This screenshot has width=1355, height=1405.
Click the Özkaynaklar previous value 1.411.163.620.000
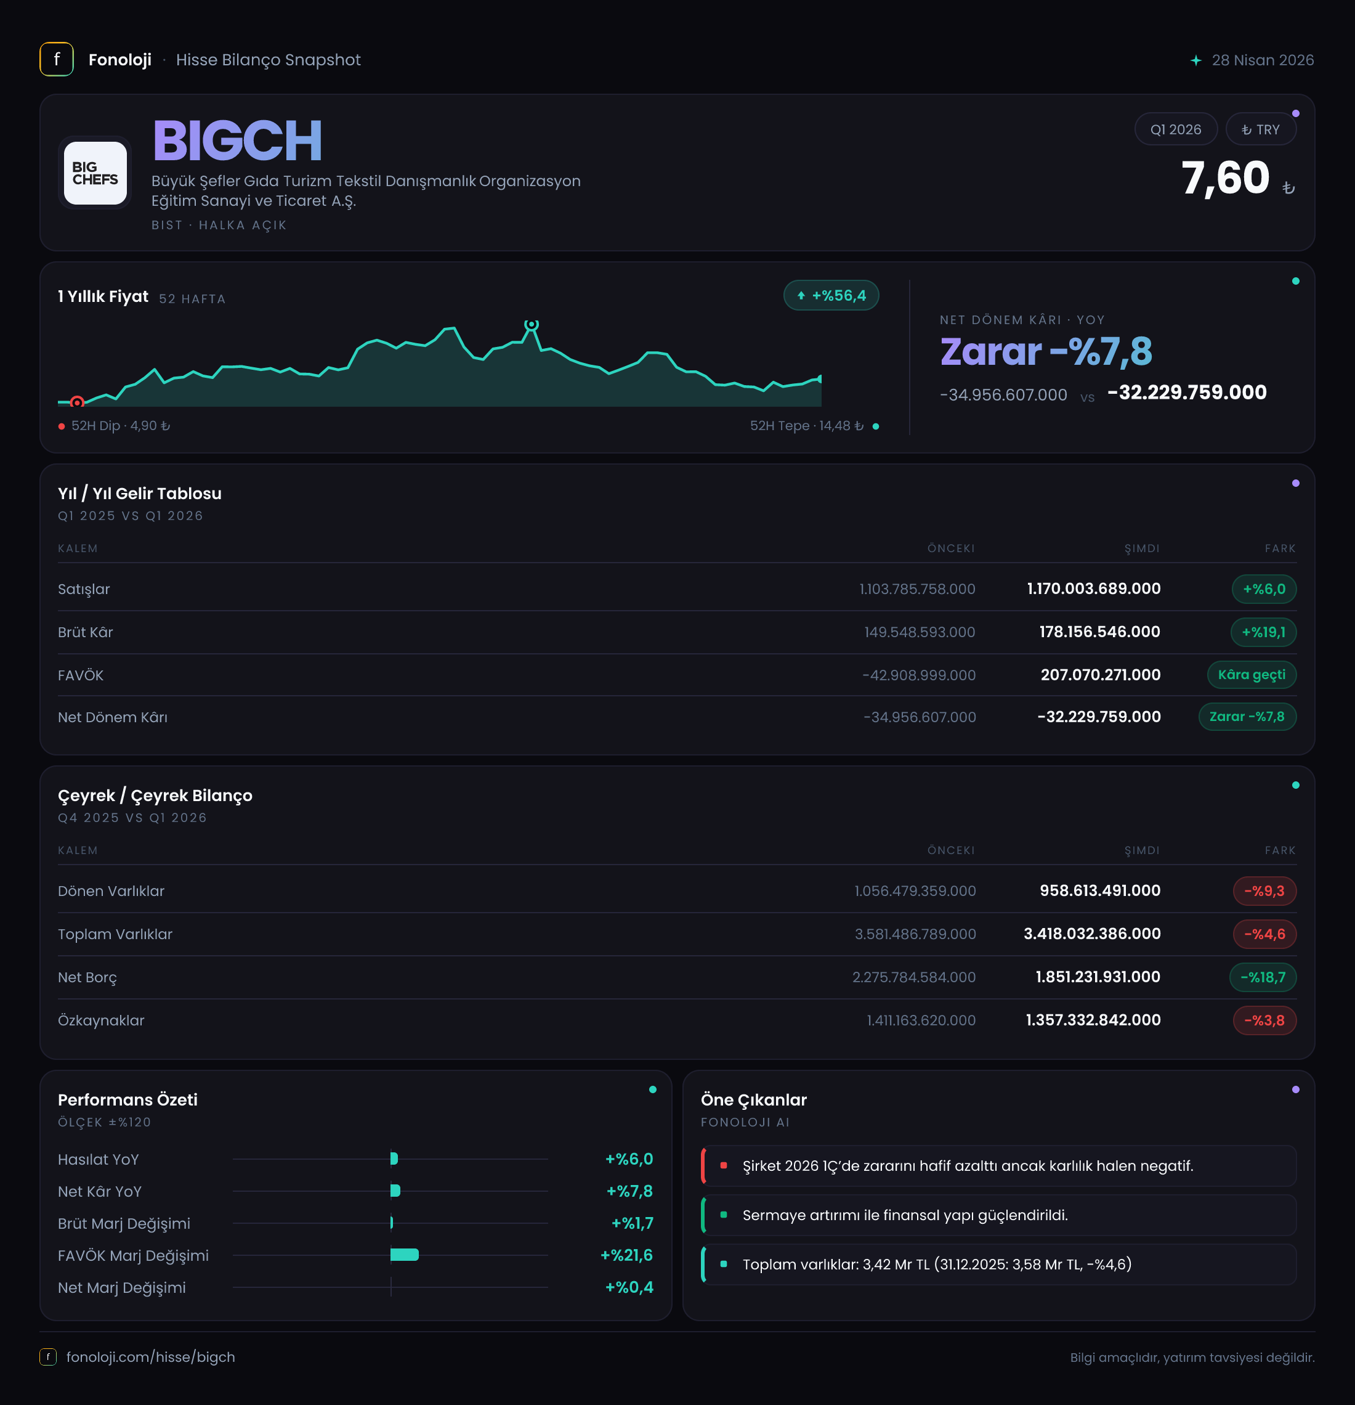coord(921,1020)
